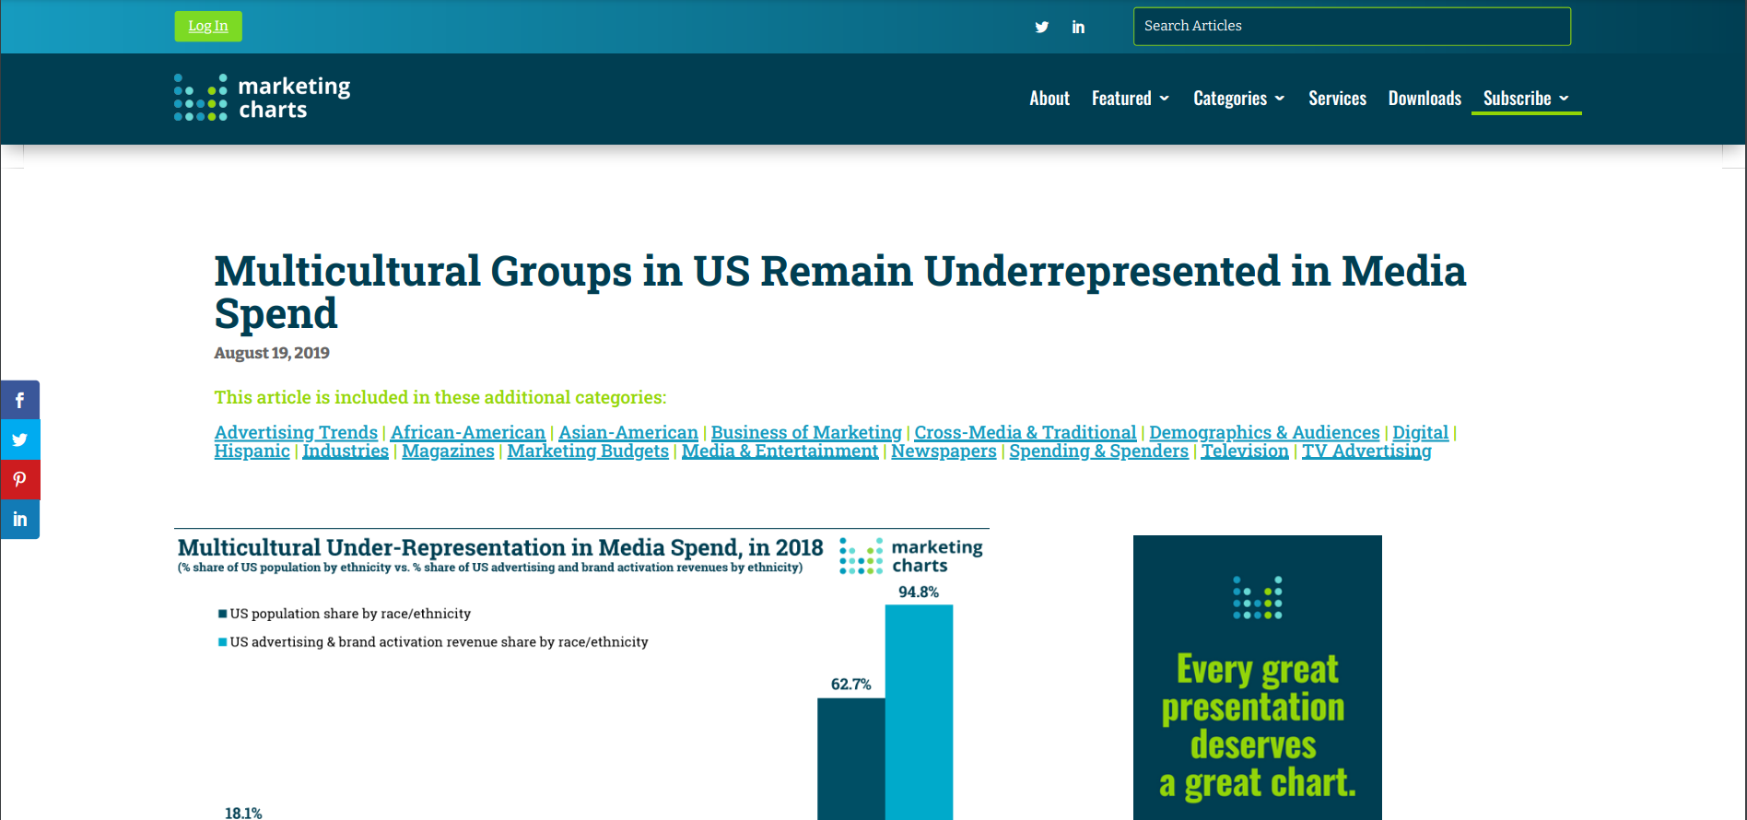The width and height of the screenshot is (1747, 820).
Task: Click the Twitter icon in top header
Action: coord(1041,27)
